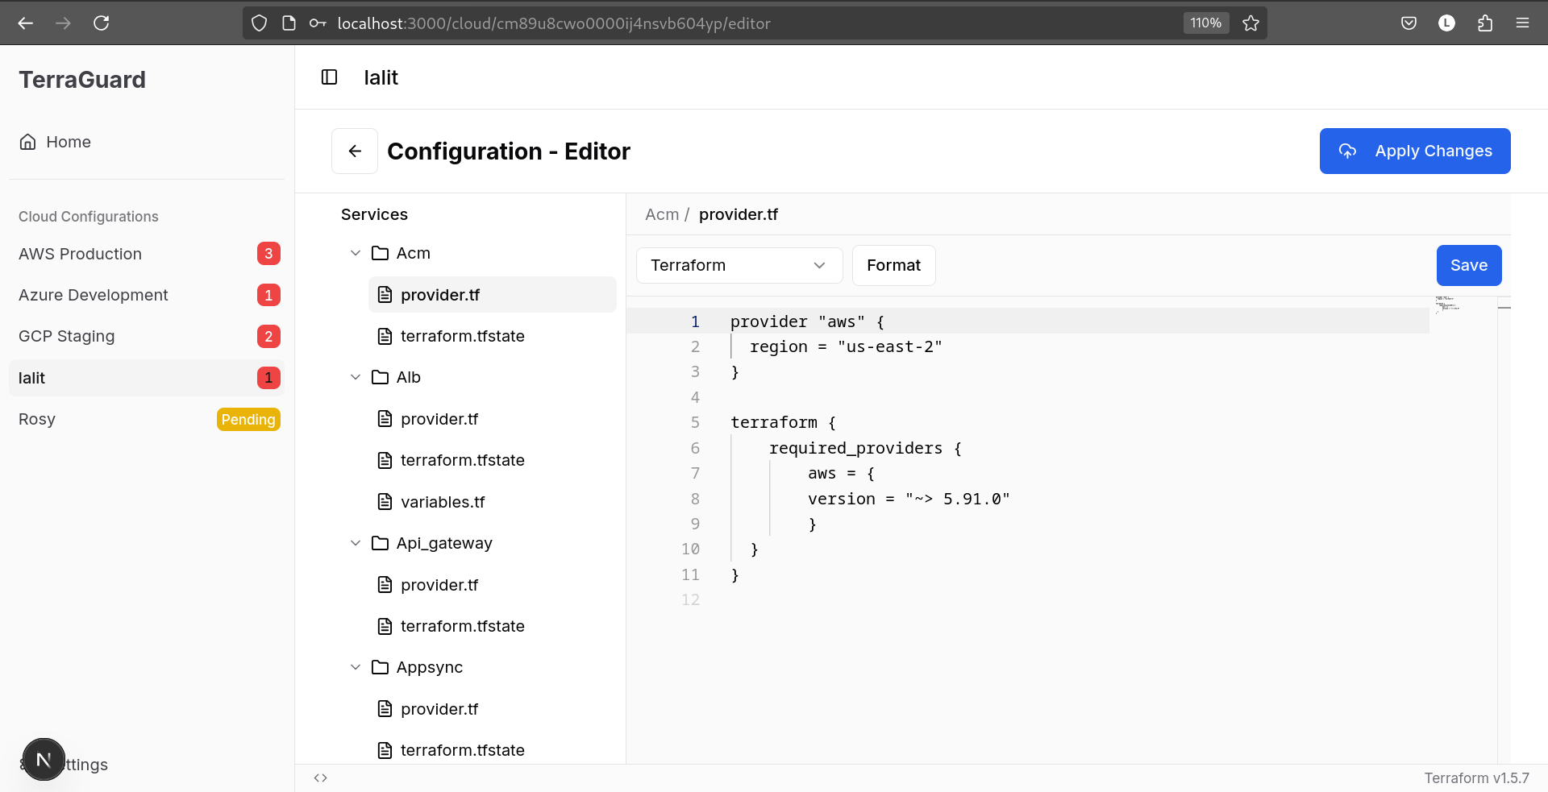Viewport: 1548px width, 792px height.
Task: Open the Firefox application menu
Action: tap(1522, 23)
